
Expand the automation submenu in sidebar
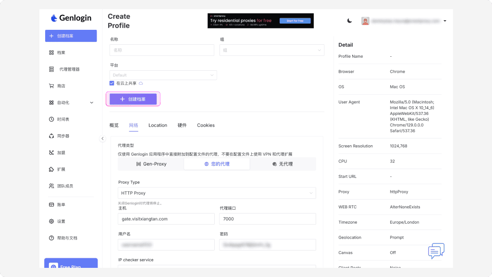point(91,102)
